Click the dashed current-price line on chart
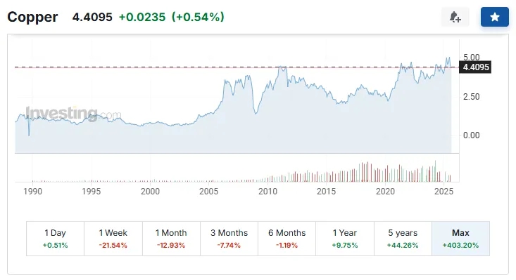Image resolution: width=516 pixels, height=280 pixels. coord(230,67)
